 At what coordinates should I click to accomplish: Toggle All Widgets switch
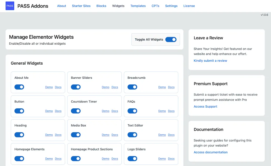[x=171, y=39]
